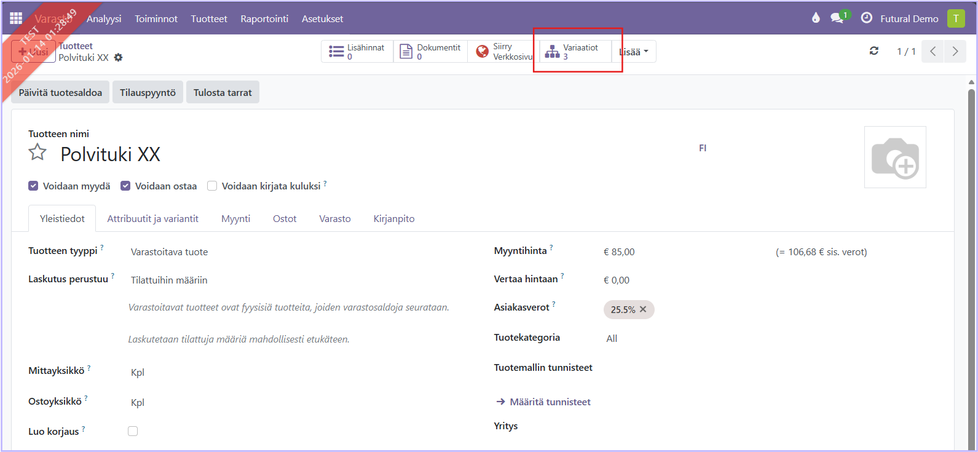The height and width of the screenshot is (452, 978).
Task: Click the refresh icon near pager
Action: pos(873,51)
